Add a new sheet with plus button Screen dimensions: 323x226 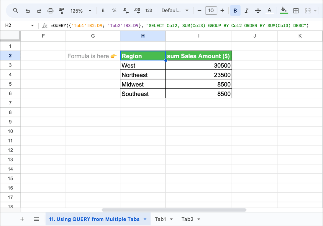click(x=22, y=219)
